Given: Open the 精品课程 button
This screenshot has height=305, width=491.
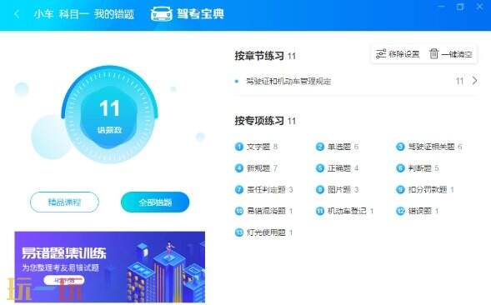Looking at the screenshot, I should (64, 202).
